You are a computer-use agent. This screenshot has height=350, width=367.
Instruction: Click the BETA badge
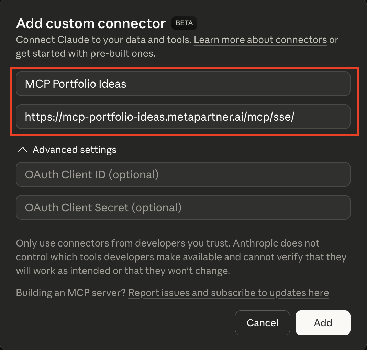pyautogui.click(x=184, y=23)
